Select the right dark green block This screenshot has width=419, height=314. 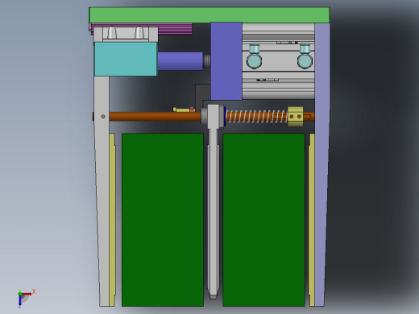[263, 220]
